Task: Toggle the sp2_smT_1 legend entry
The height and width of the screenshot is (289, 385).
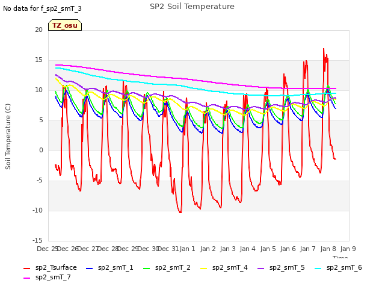Action: pos(109,267)
